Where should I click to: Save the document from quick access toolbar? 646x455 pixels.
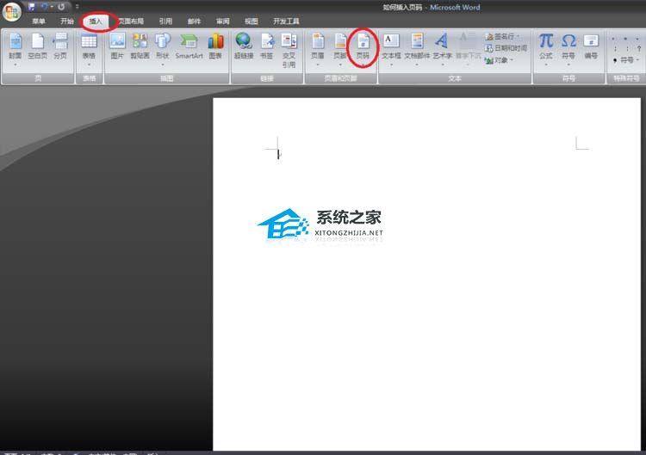pos(32,6)
